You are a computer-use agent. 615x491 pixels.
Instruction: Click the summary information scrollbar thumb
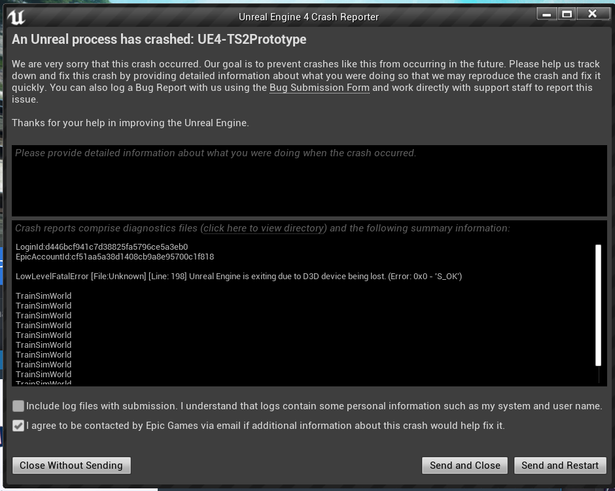point(598,305)
